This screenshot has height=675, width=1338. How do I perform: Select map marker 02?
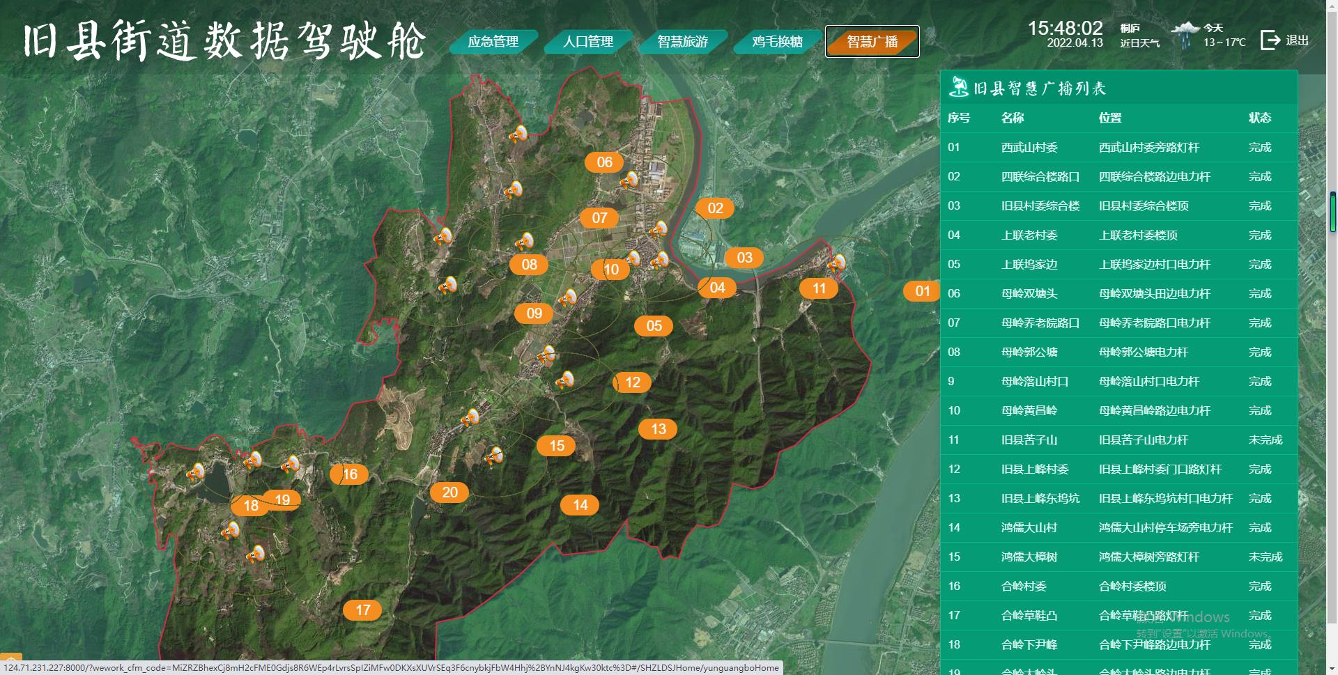(715, 208)
